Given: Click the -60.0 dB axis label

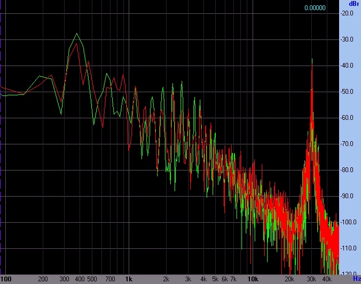Looking at the screenshot, I should [x=347, y=118].
